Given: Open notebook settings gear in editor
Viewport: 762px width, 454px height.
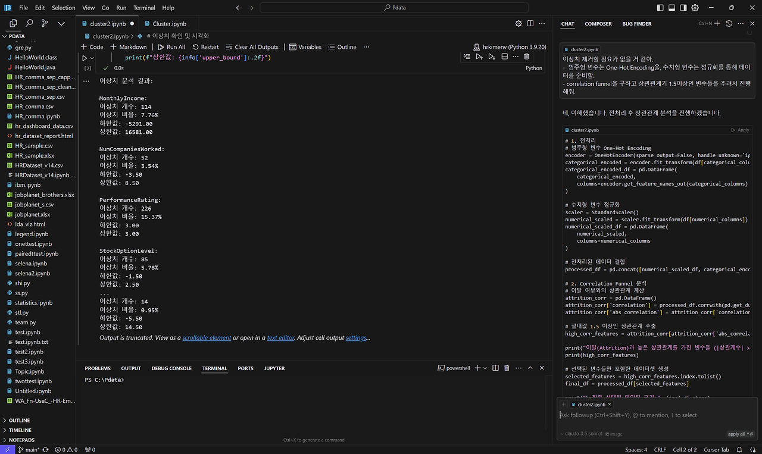Looking at the screenshot, I should pyautogui.click(x=519, y=24).
